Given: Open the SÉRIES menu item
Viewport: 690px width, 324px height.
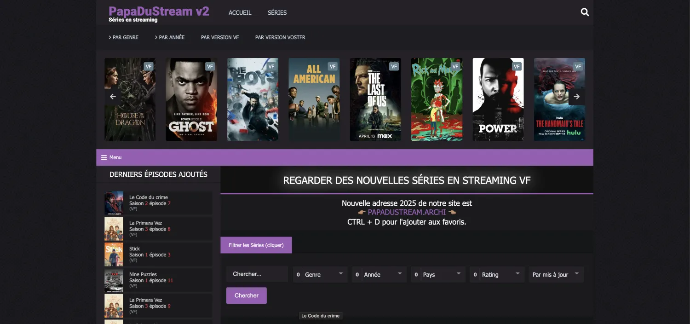Looking at the screenshot, I should tap(277, 12).
